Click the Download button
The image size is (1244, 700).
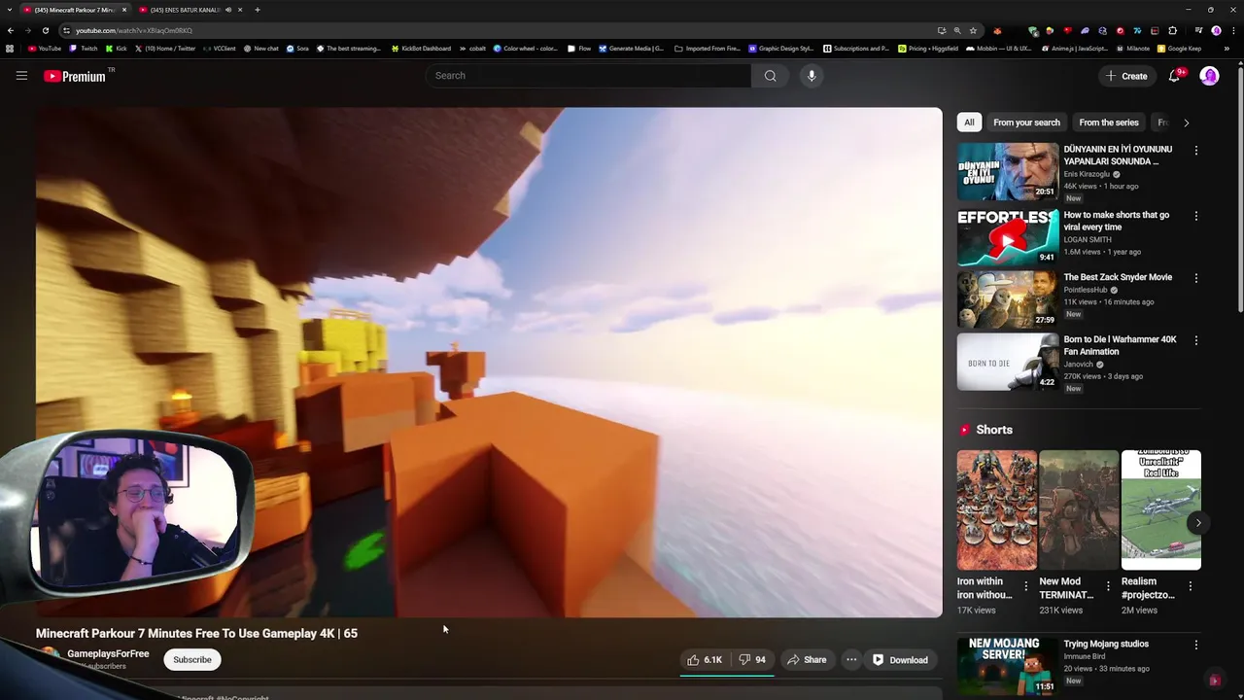point(900,660)
